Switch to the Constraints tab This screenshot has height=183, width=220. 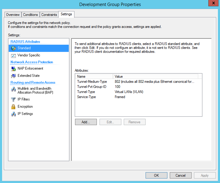point(49,15)
